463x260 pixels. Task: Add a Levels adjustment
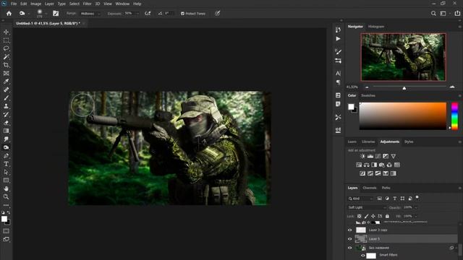click(370, 156)
